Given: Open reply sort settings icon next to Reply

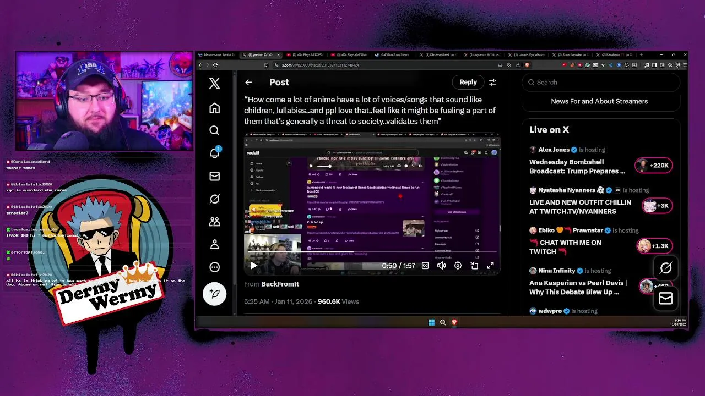Looking at the screenshot, I should tap(492, 82).
